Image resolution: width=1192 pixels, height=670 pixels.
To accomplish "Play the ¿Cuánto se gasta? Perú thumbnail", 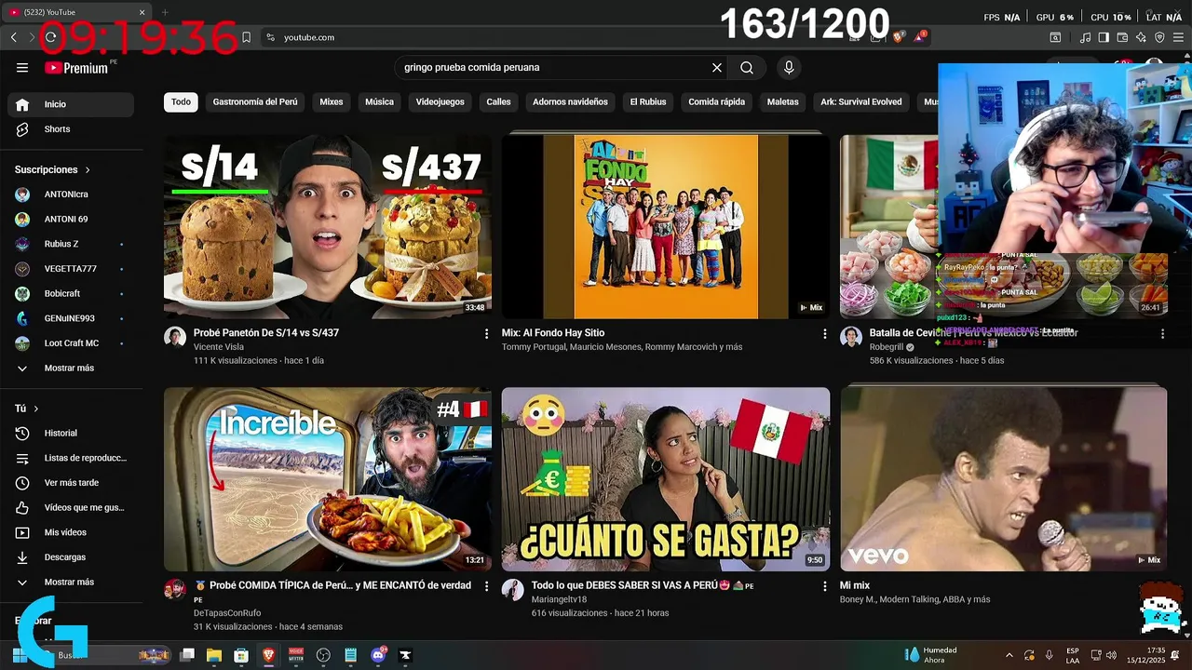I will (666, 479).
